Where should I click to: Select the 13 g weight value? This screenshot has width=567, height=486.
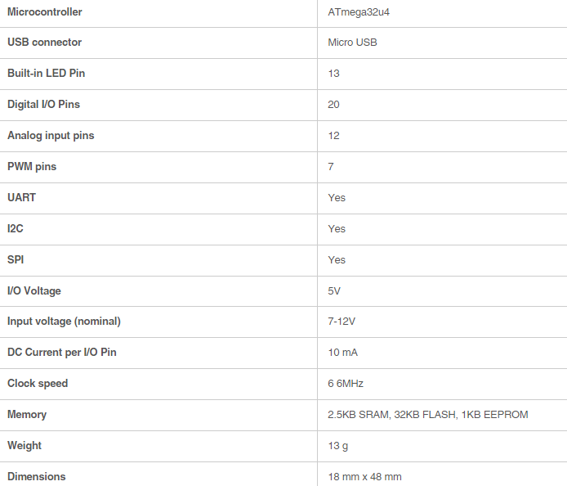pyautogui.click(x=337, y=446)
